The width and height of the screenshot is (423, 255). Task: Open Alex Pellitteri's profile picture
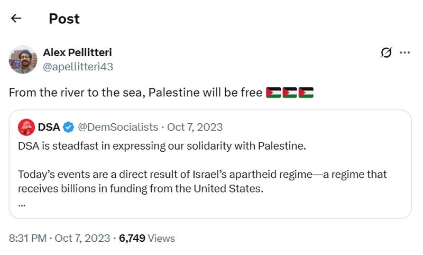[x=23, y=59]
